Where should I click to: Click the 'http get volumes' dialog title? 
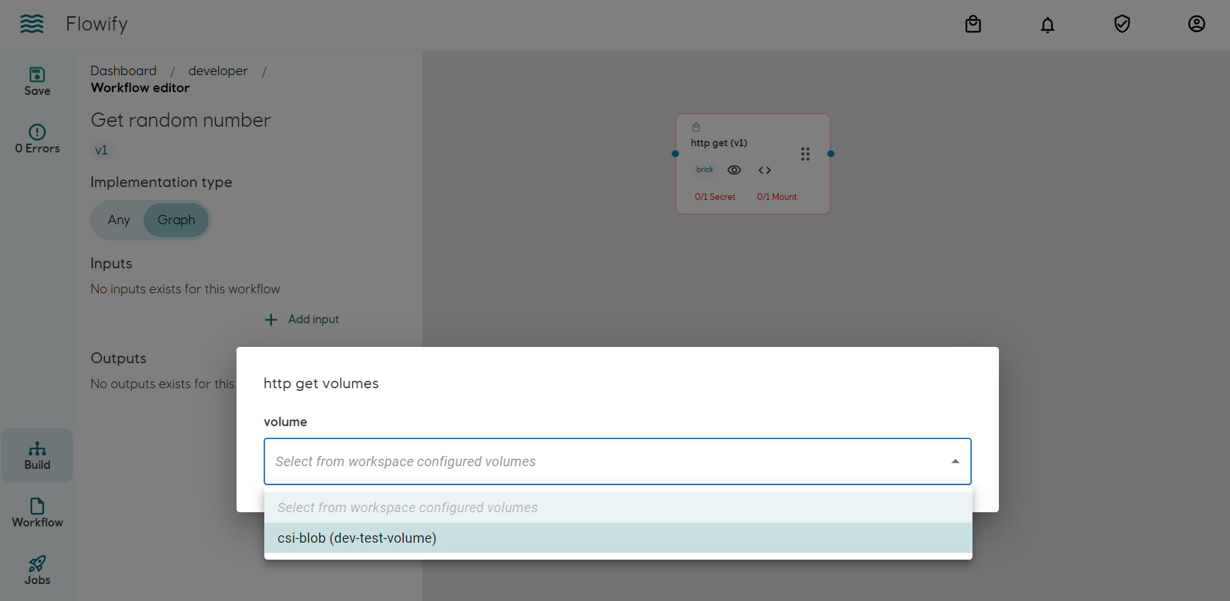(x=321, y=384)
